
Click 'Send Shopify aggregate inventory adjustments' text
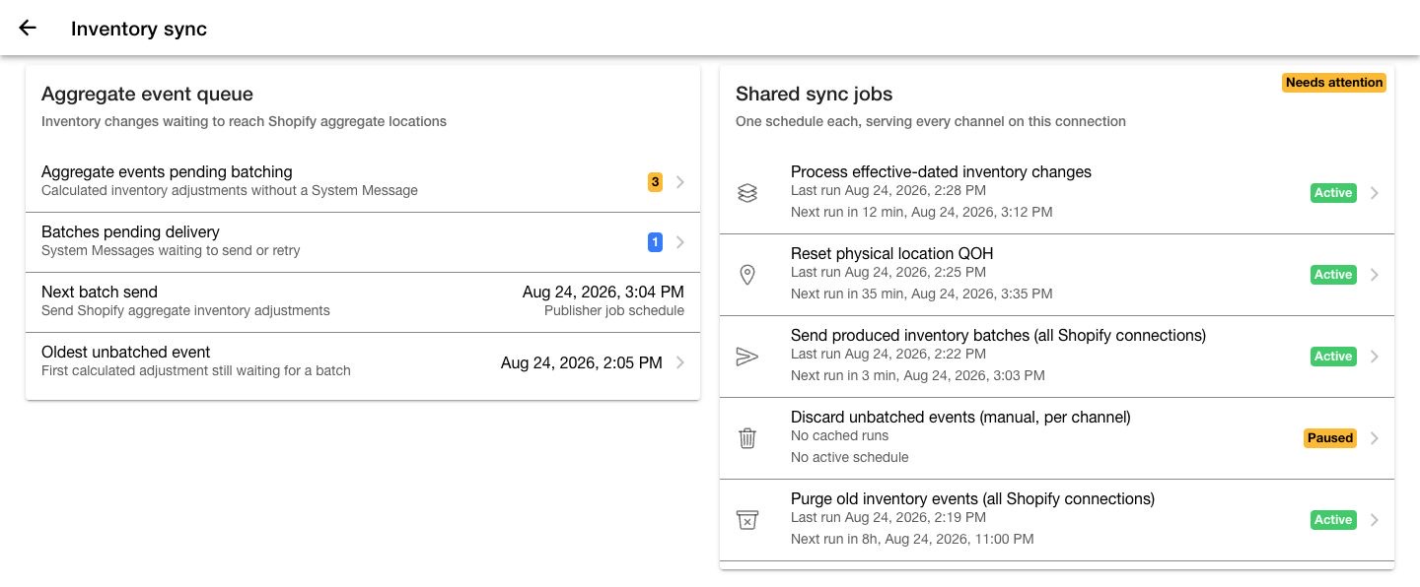(x=185, y=310)
